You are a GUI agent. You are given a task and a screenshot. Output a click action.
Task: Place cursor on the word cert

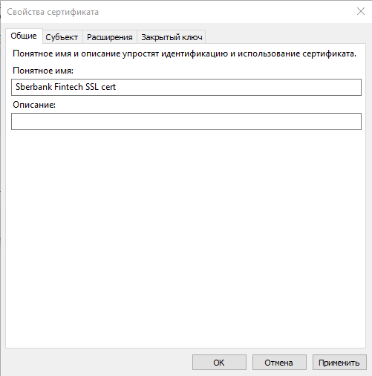108,87
